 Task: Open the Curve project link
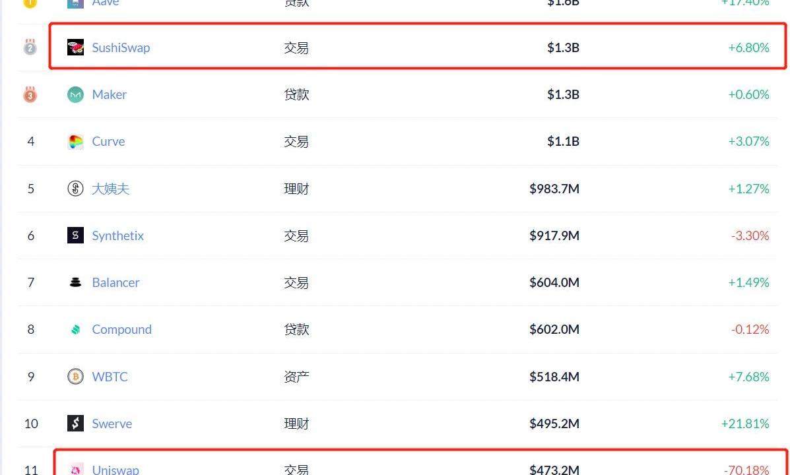(108, 141)
